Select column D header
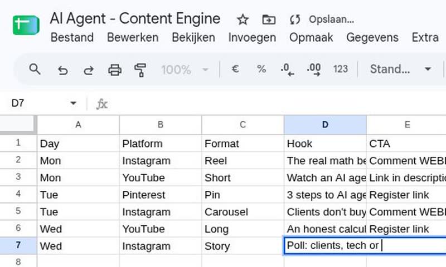 (x=325, y=125)
